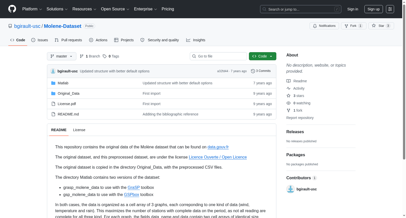Image resolution: width=406 pixels, height=218 pixels.
Task: Click the bgirault-usc avatar in commit bar
Action: tap(53, 71)
